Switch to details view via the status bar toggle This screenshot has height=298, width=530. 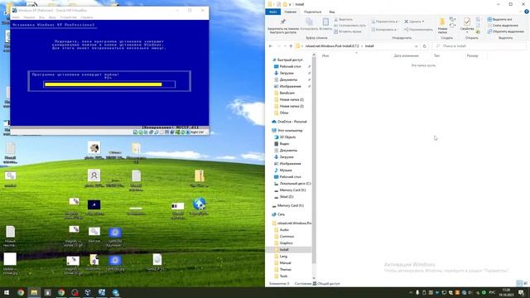pos(519,283)
